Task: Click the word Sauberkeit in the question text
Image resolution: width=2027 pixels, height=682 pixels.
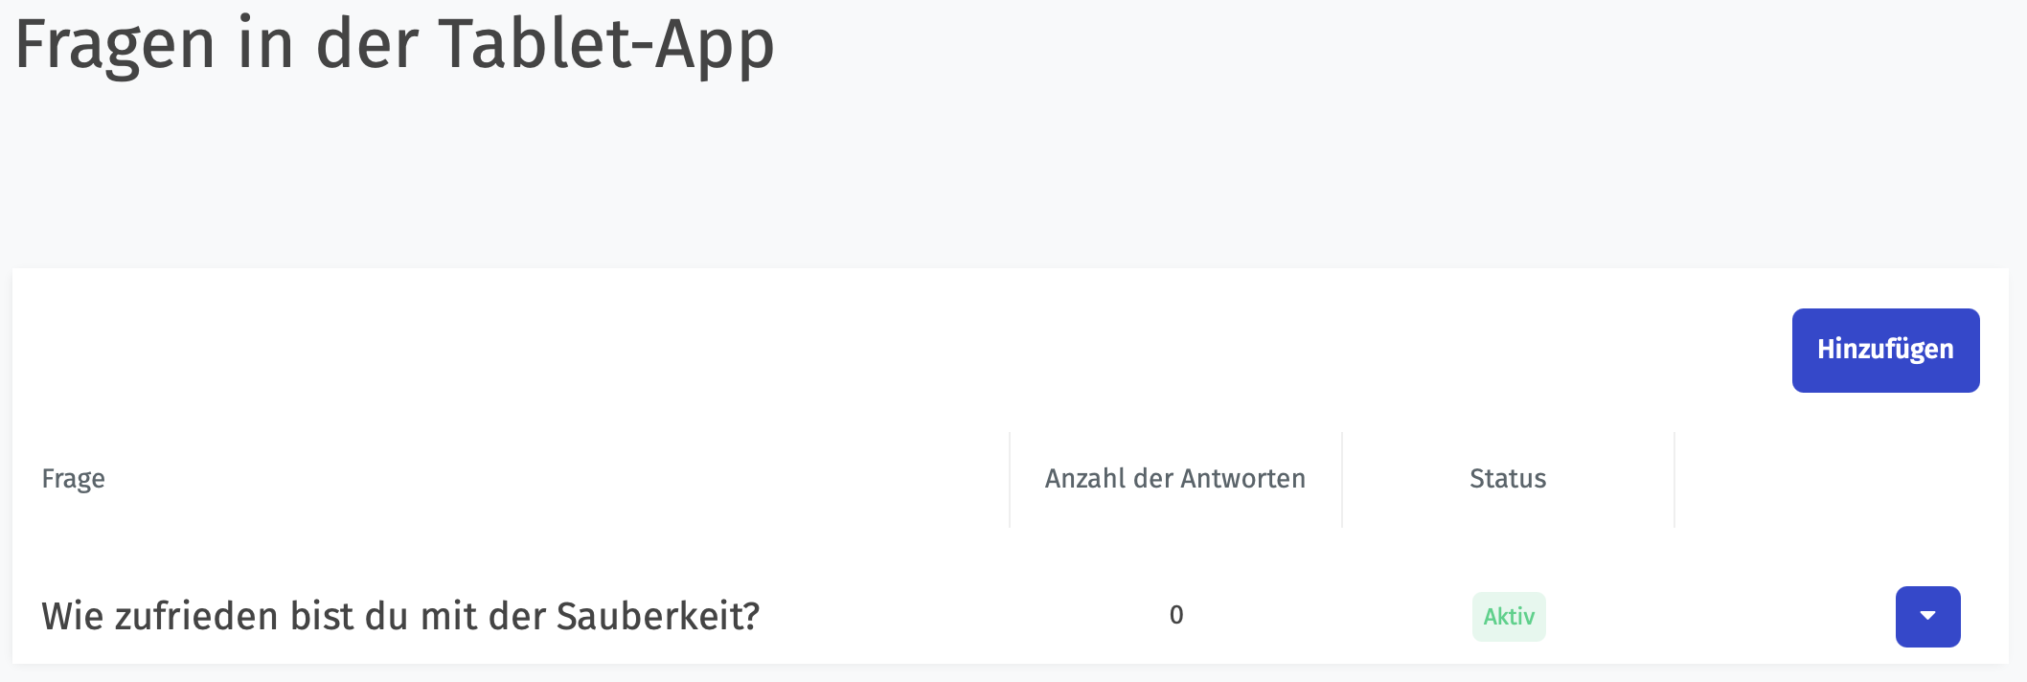Action: (x=658, y=616)
